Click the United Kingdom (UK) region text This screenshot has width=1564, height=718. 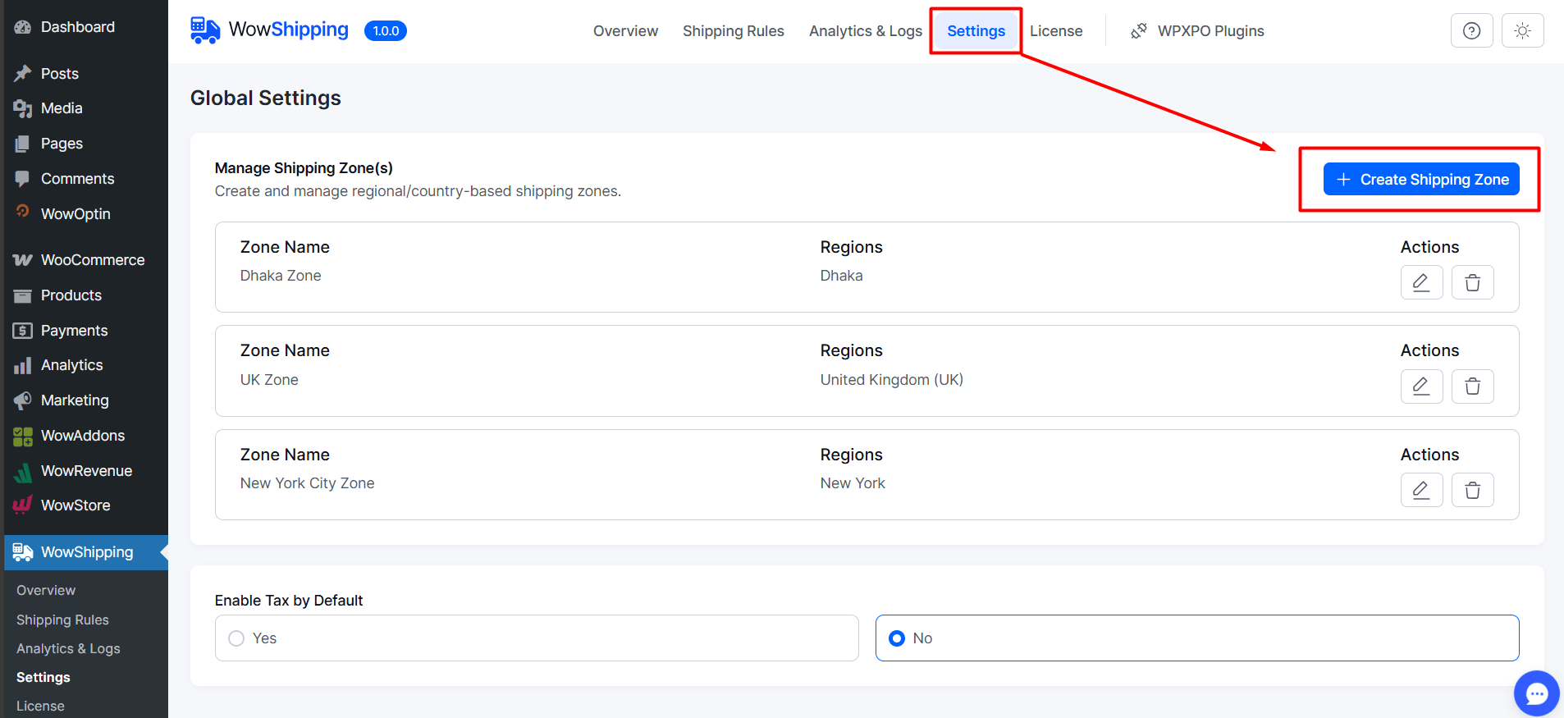click(x=892, y=380)
